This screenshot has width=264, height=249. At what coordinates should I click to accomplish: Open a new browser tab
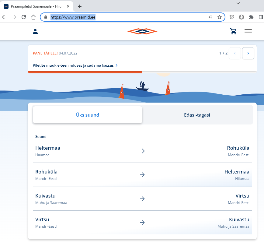point(80,6)
